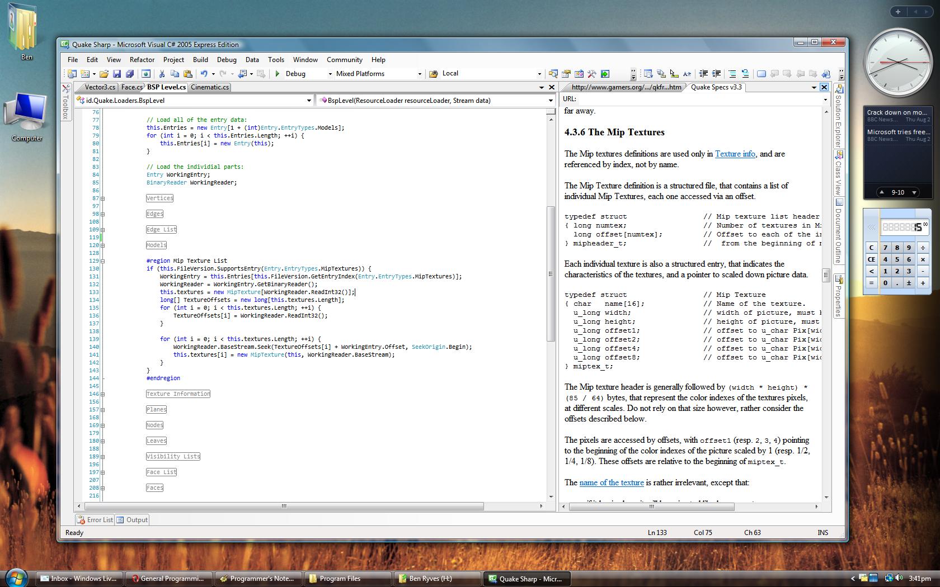Toggle the Toolbox side panel tab

pyautogui.click(x=65, y=102)
